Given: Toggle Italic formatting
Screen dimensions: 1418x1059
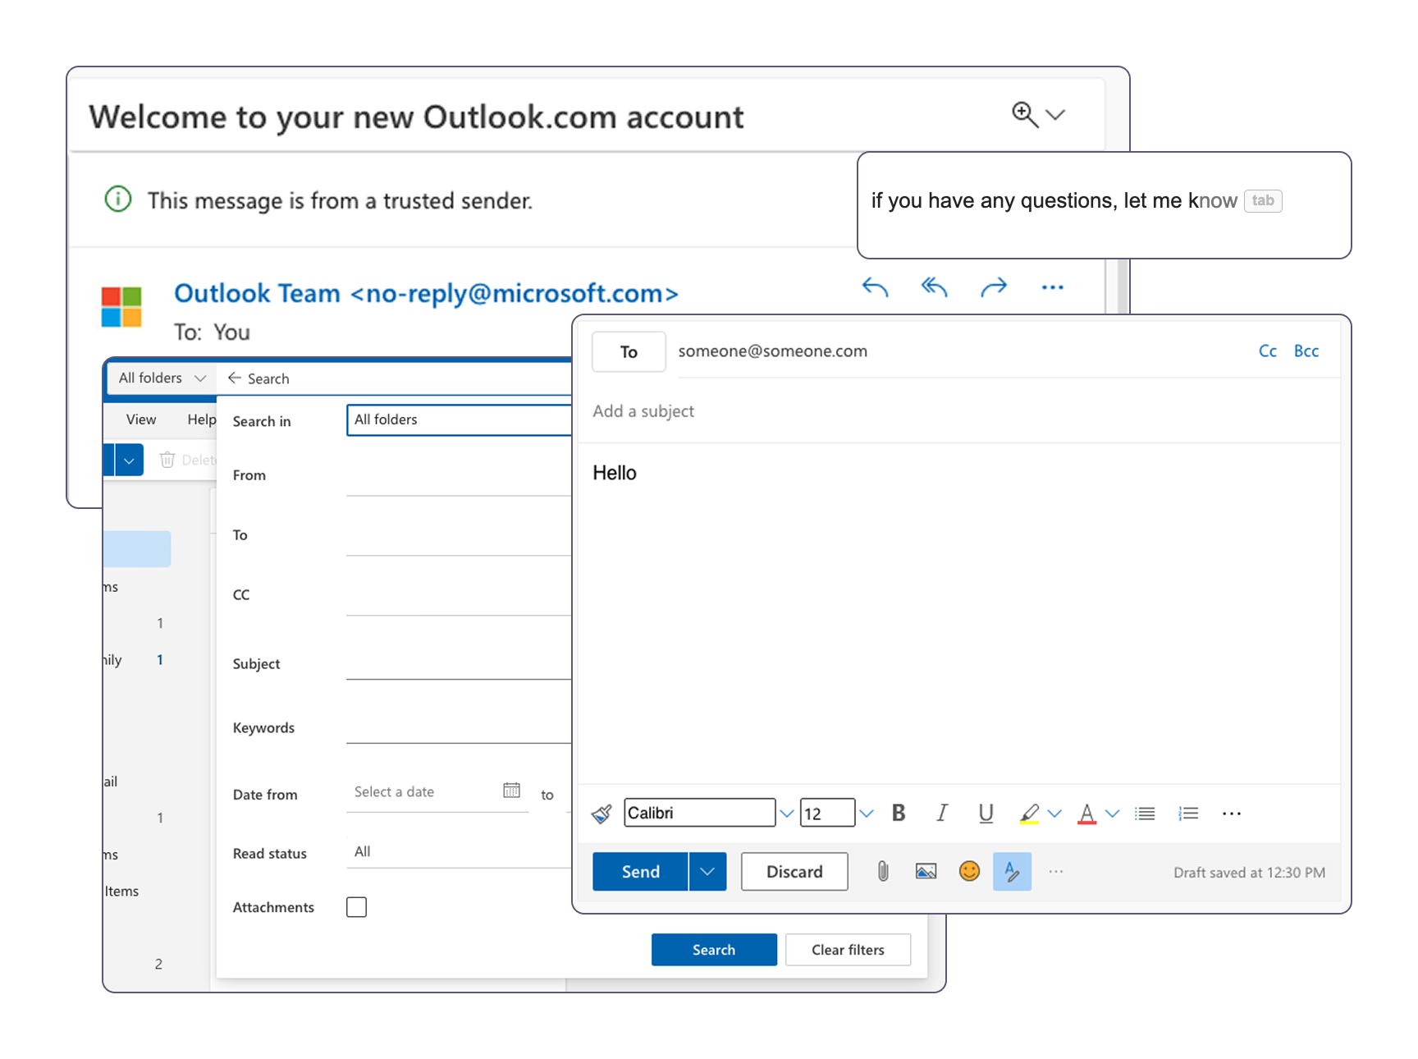Looking at the screenshot, I should coord(942,813).
